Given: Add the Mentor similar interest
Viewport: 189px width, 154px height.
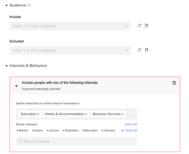Looking at the screenshot, I should click(22, 130).
